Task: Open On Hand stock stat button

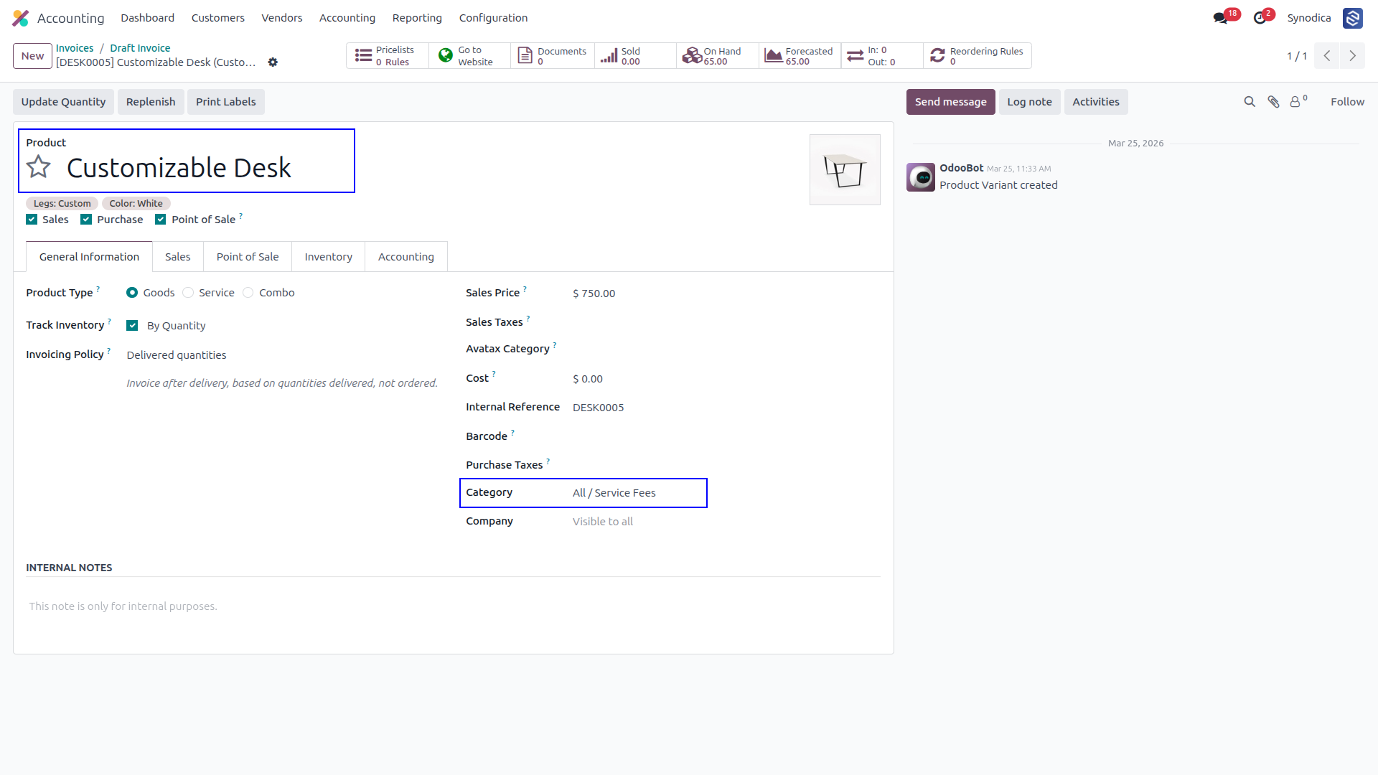Action: pos(718,56)
